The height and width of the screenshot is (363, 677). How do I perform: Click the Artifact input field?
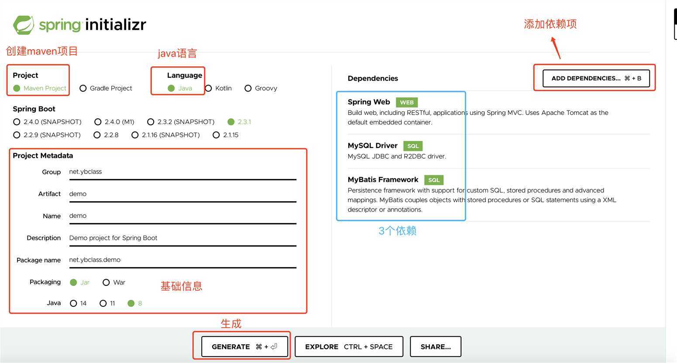[x=182, y=194]
